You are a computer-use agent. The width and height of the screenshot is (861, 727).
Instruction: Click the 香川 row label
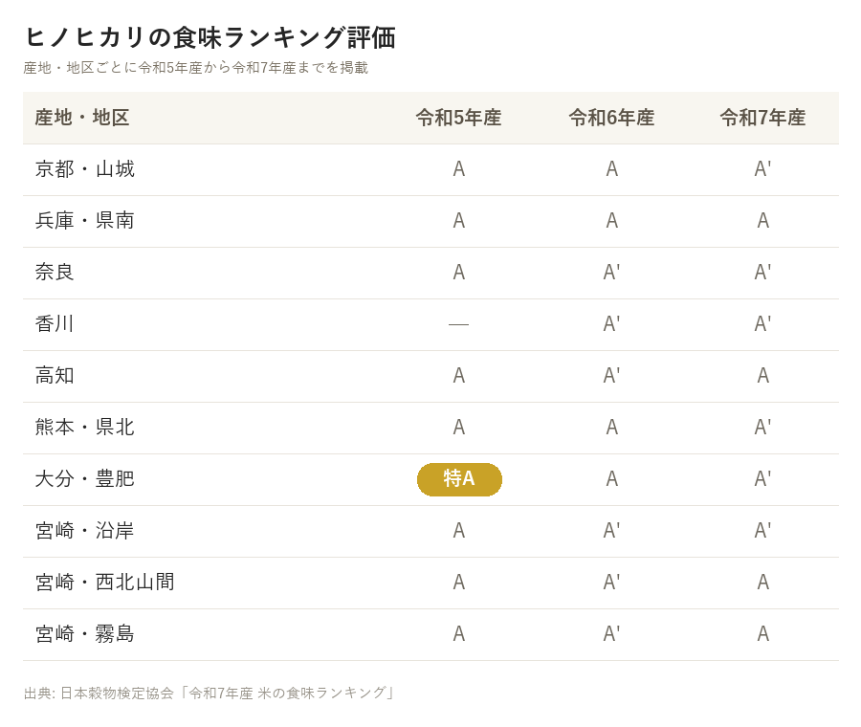point(55,324)
